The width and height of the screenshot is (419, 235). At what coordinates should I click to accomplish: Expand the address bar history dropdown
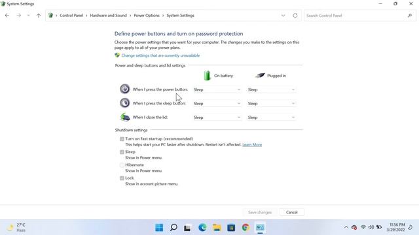(283, 16)
